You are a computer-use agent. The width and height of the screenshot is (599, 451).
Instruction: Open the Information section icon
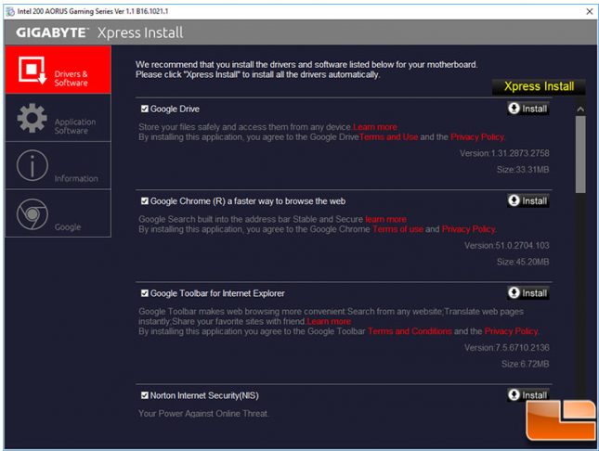tap(33, 165)
